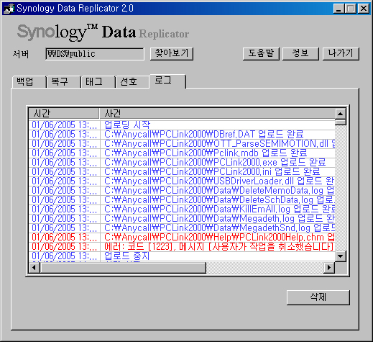Click the vertical scrollbar thumb
Screen dimensions: 373x342
coord(340,122)
